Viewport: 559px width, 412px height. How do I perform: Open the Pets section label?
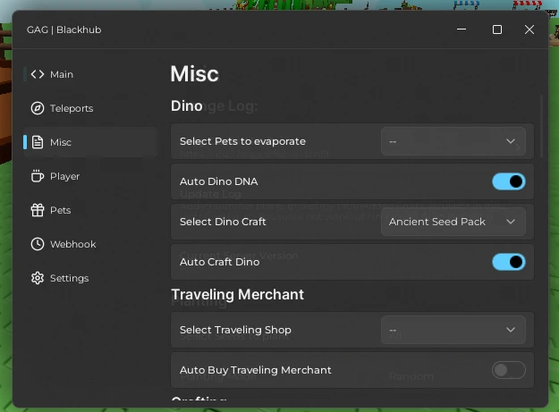click(61, 210)
